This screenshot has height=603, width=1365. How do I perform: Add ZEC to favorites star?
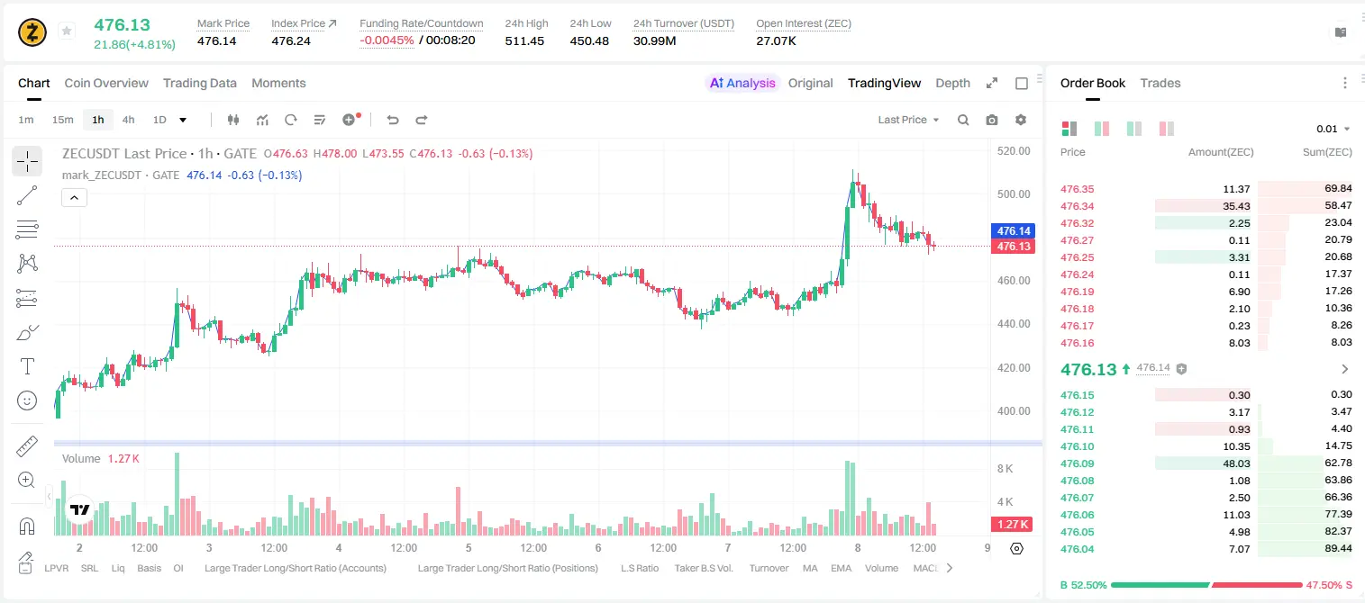click(66, 31)
